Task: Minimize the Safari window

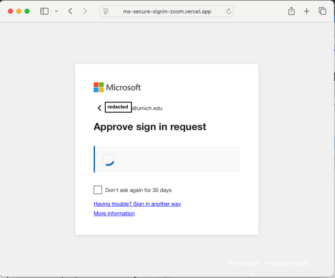Action: (19, 11)
